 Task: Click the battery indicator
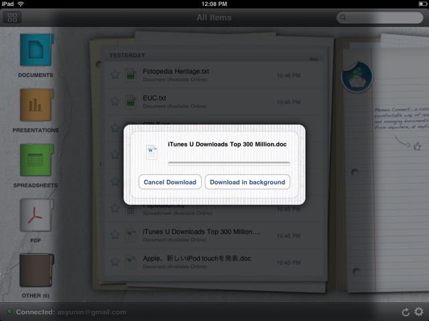(x=422, y=4)
